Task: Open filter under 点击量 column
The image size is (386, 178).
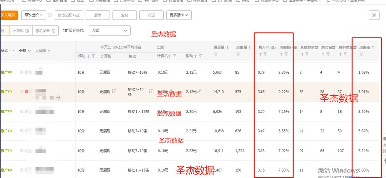Action: pos(238,54)
